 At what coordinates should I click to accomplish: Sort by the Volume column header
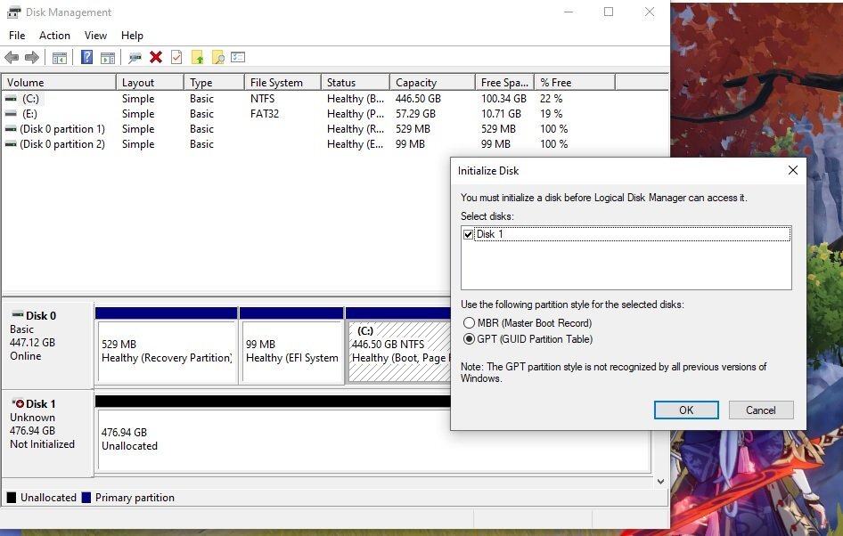tap(59, 82)
